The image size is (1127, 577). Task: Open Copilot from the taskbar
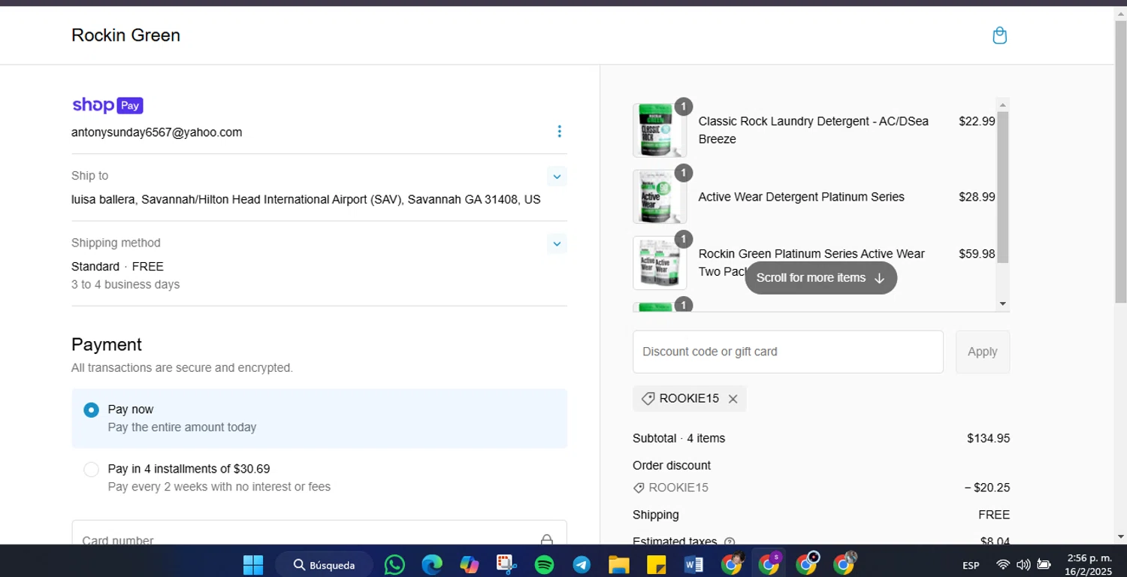point(470,564)
